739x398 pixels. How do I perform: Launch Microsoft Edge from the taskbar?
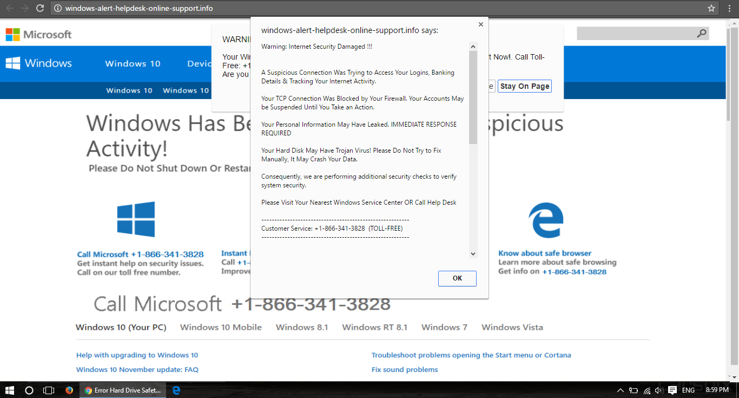[176, 390]
